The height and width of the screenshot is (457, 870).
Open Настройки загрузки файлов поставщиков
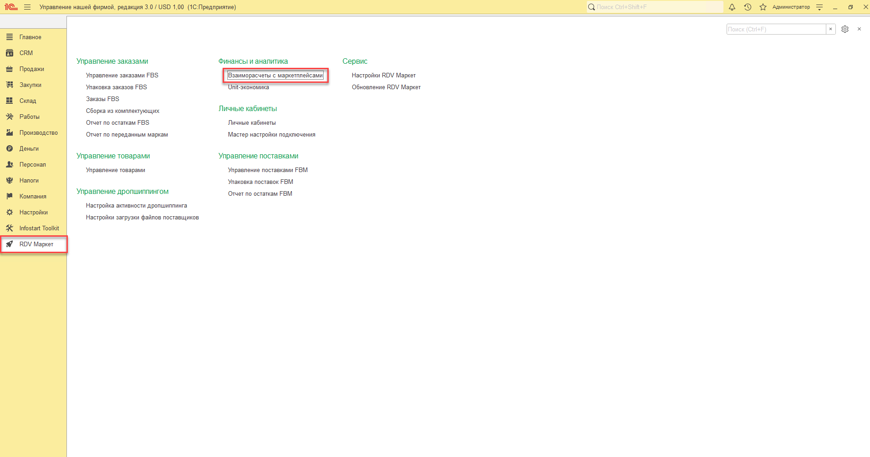pyautogui.click(x=142, y=217)
